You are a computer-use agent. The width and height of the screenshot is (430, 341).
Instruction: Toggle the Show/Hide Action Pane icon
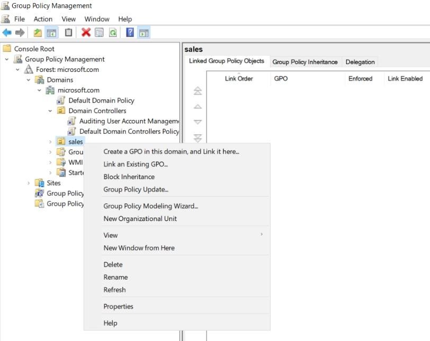(x=144, y=33)
